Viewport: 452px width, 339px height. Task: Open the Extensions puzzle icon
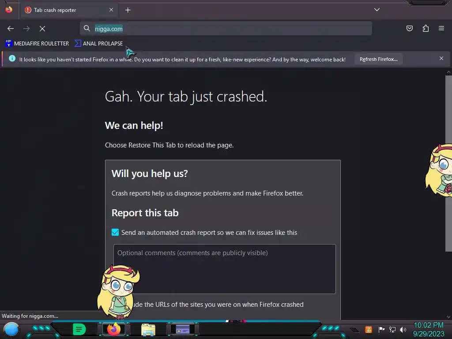click(x=426, y=28)
